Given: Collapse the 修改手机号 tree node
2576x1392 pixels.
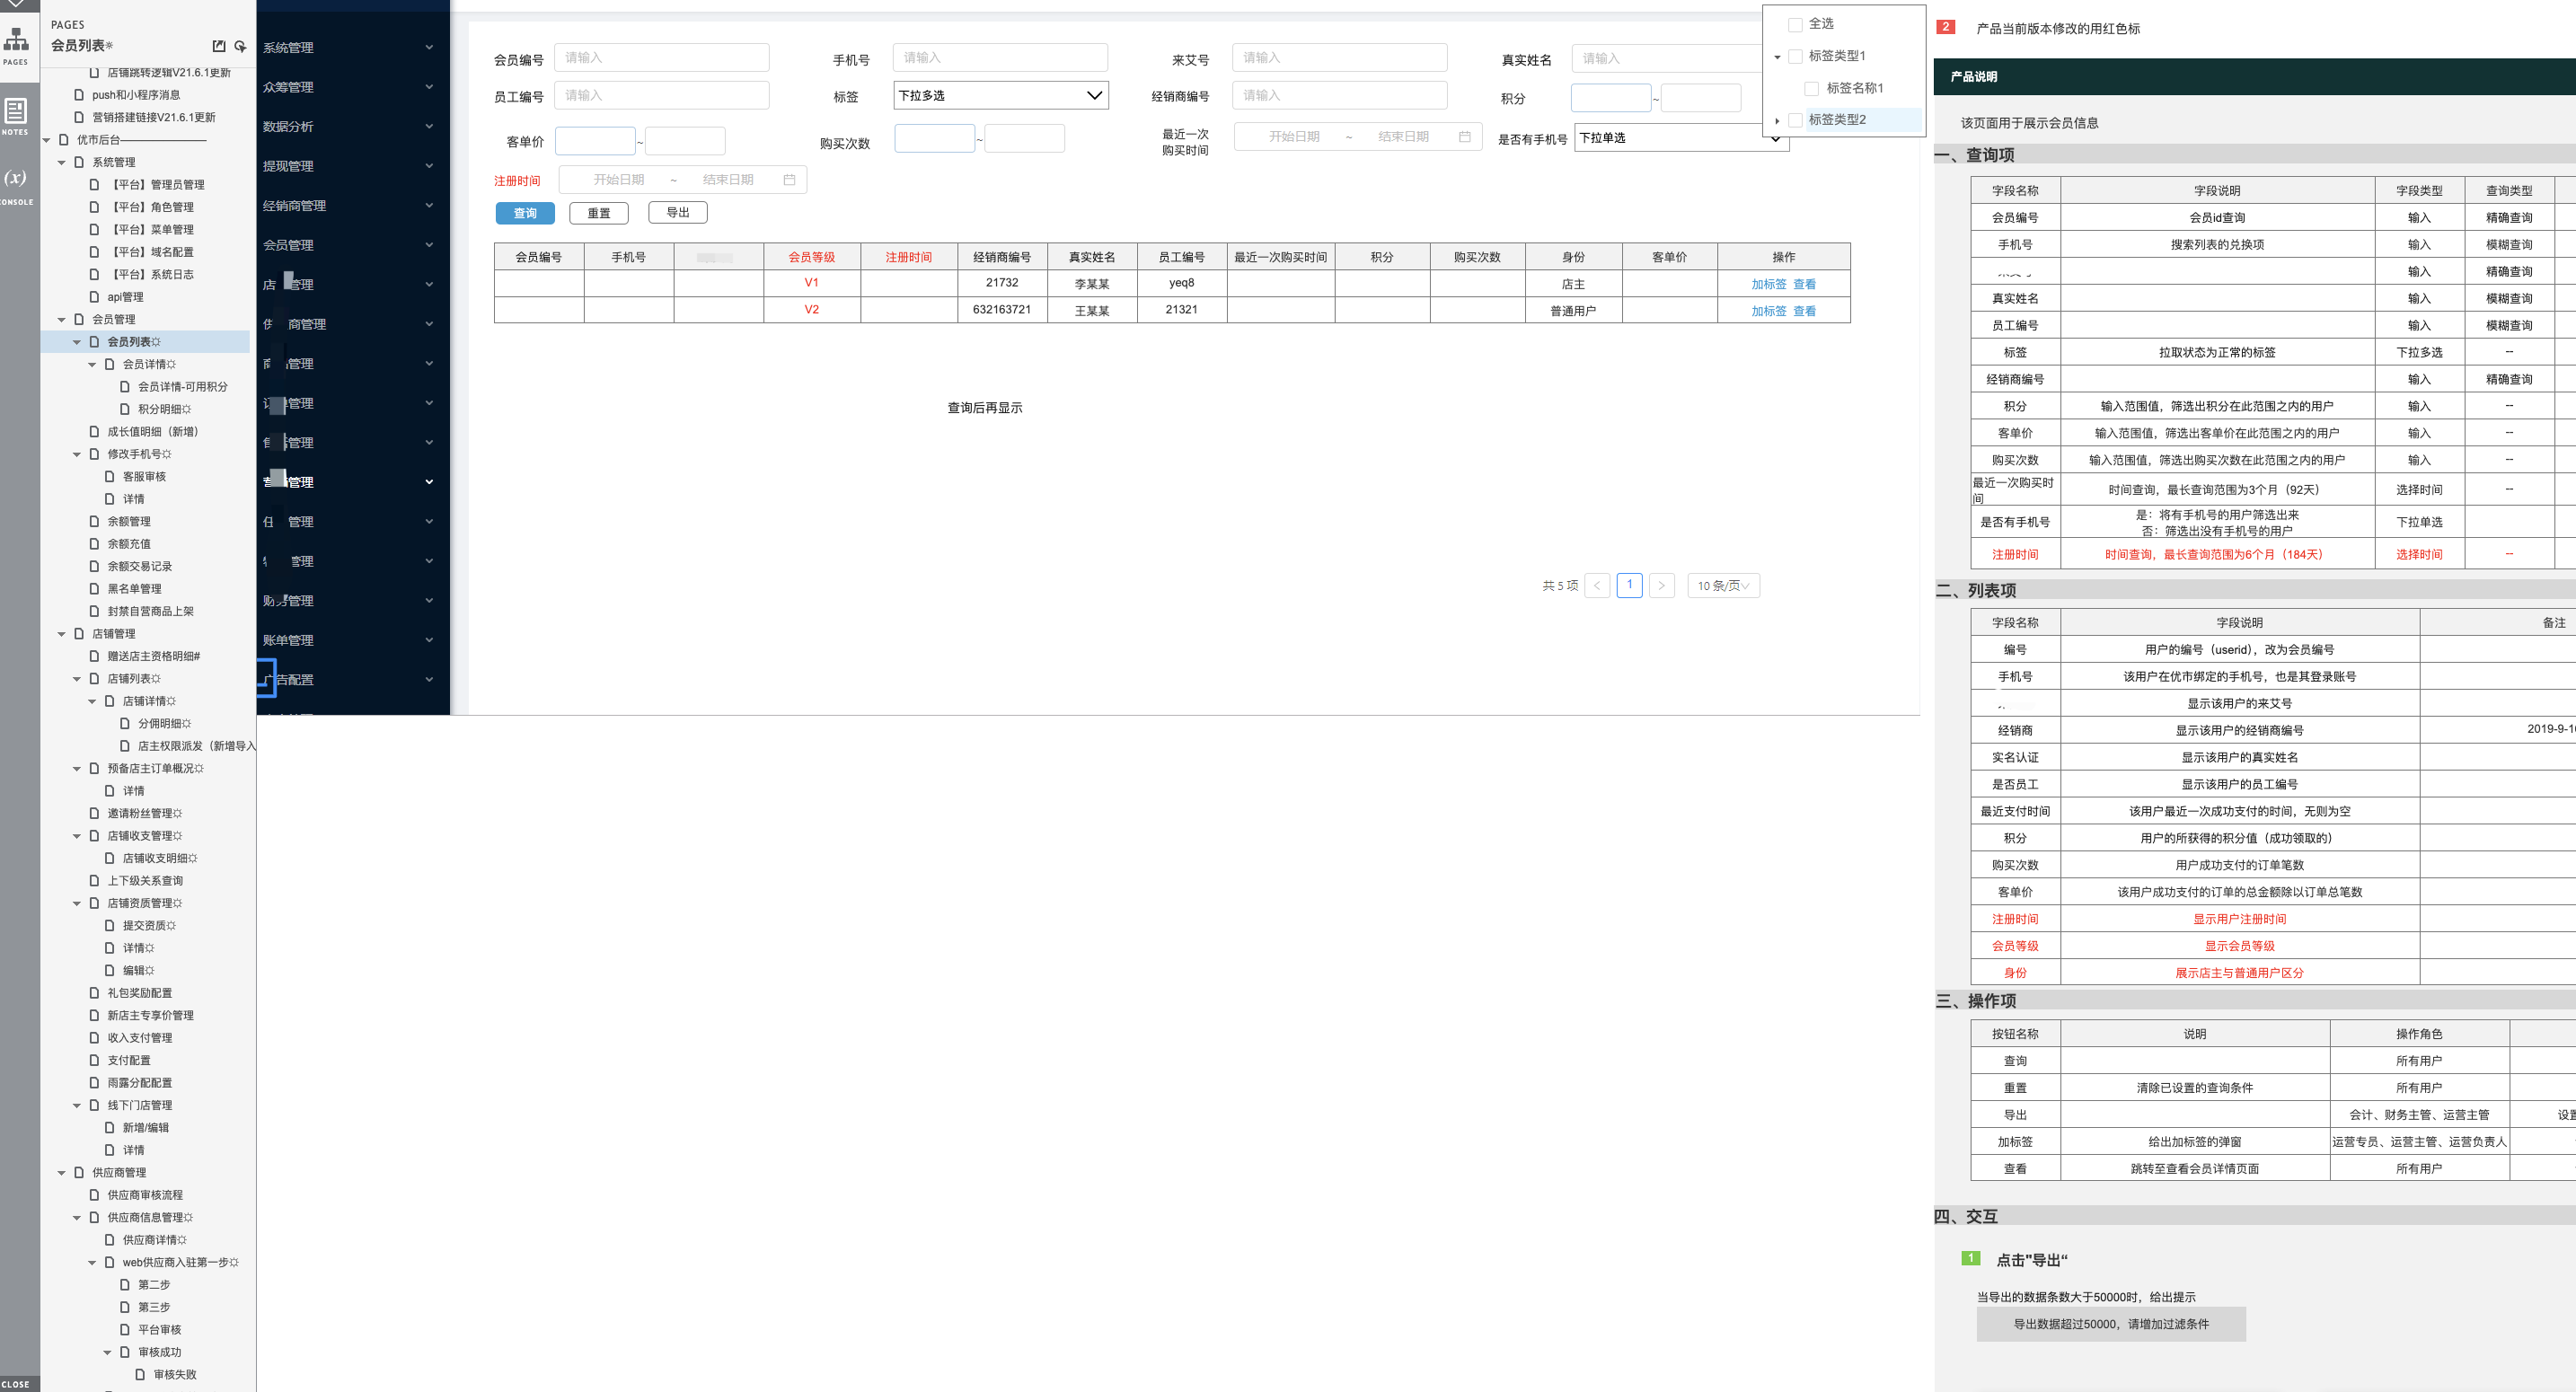Looking at the screenshot, I should click(77, 454).
